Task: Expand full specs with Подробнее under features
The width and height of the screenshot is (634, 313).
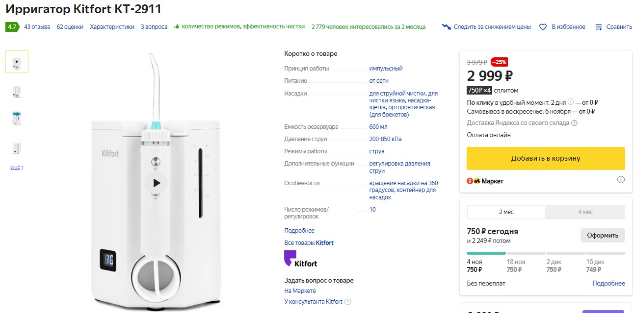Action: pyautogui.click(x=299, y=231)
